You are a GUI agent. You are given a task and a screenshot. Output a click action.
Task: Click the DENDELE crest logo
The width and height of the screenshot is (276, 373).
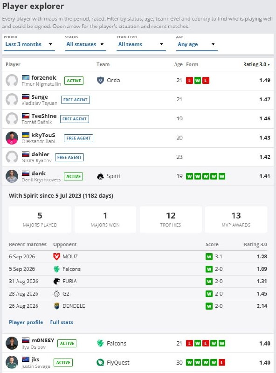(56, 306)
